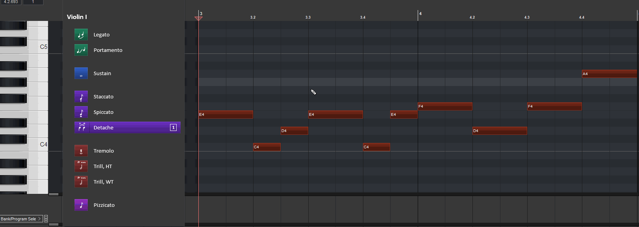Viewport: 639px width, 227px height.
Task: Click the bar 4 marker on the ruler
Action: 420,14
